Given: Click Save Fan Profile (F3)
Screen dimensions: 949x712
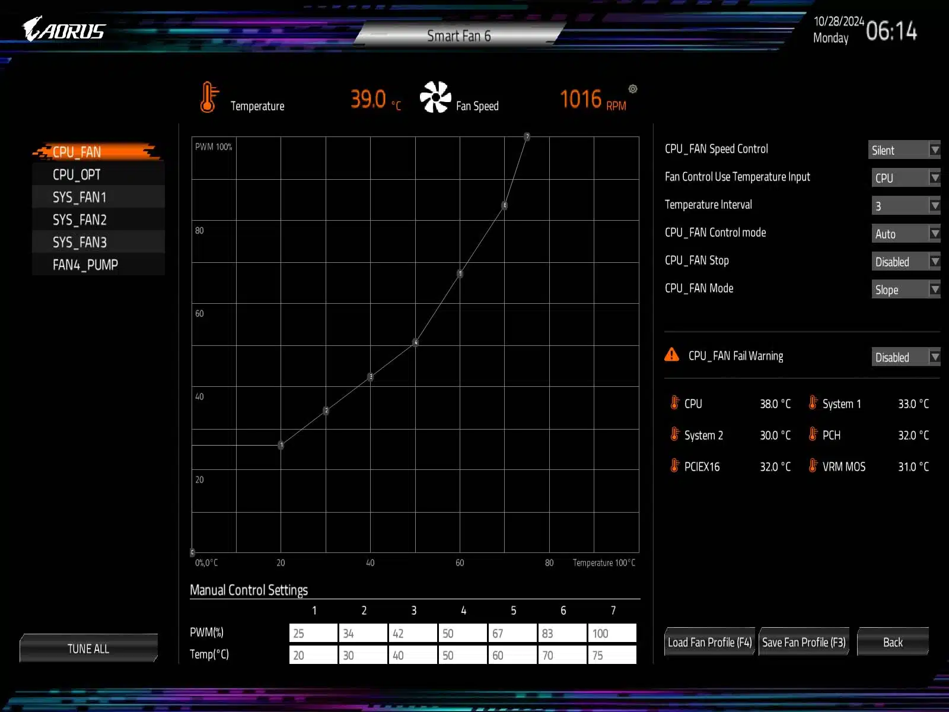Looking at the screenshot, I should [804, 642].
